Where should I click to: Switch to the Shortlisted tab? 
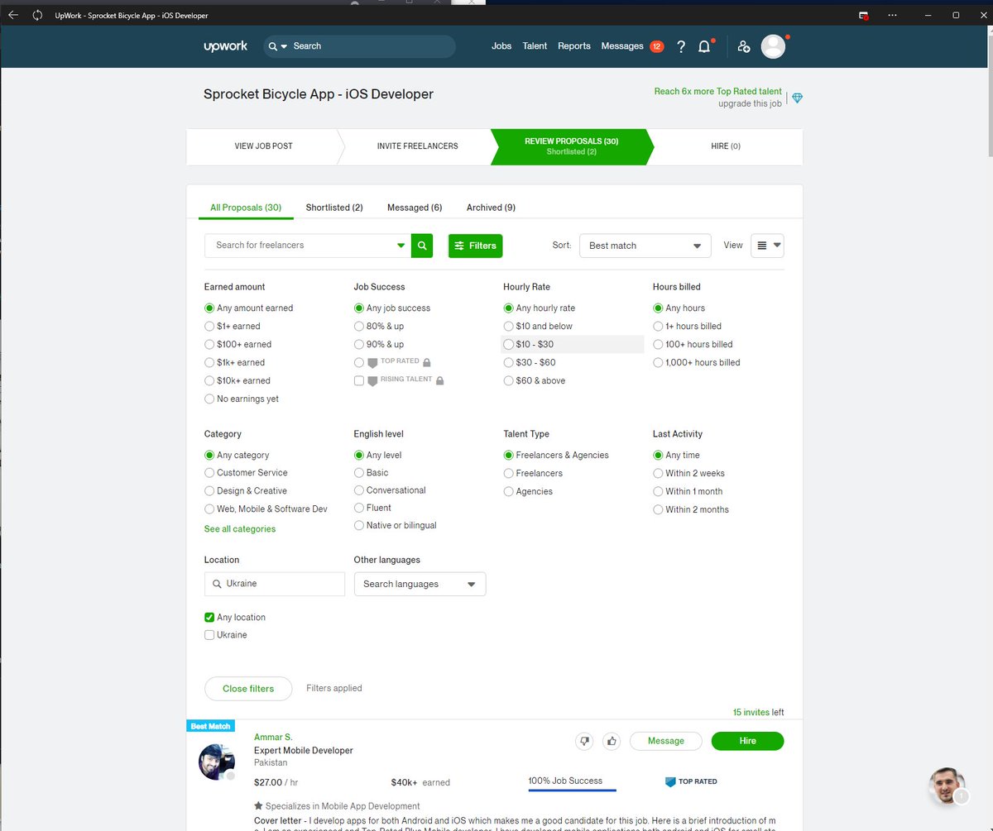tap(334, 208)
